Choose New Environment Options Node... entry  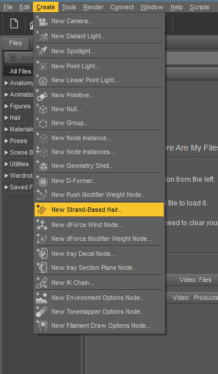99,298
